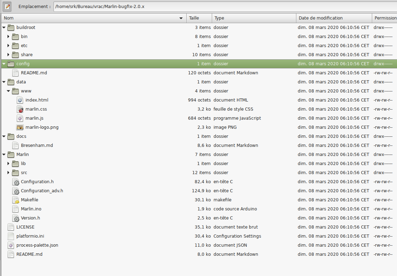This screenshot has height=276, width=397.
Task: Select the Marlin.ino file name
Action: [x=31, y=209]
